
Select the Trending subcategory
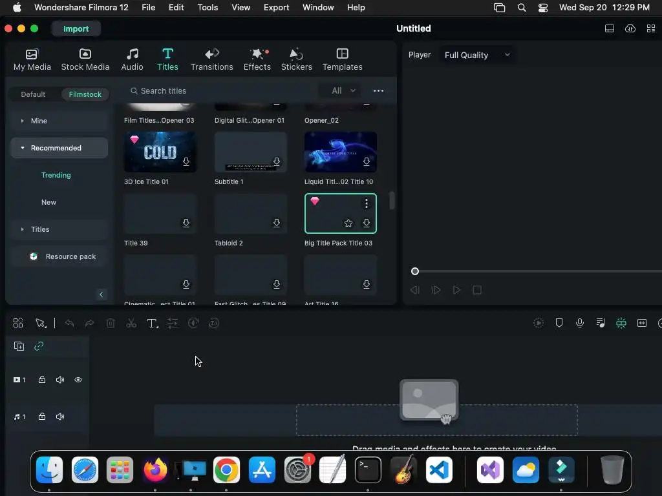(56, 175)
